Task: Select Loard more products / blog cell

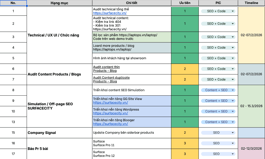Action: [132, 48]
